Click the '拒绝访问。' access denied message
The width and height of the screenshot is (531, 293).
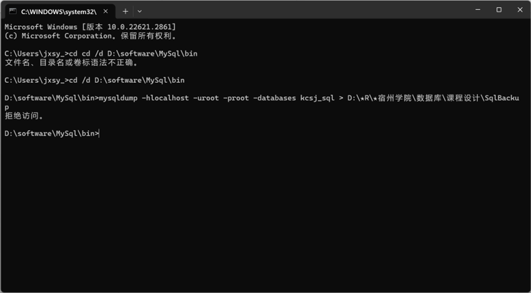point(25,116)
